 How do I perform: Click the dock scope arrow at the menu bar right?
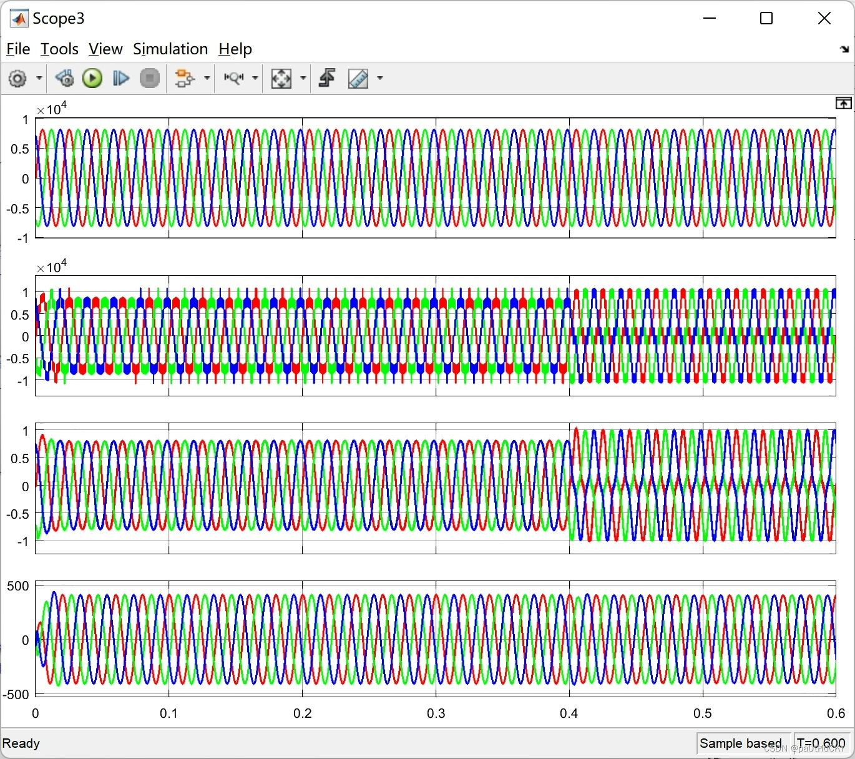(844, 49)
